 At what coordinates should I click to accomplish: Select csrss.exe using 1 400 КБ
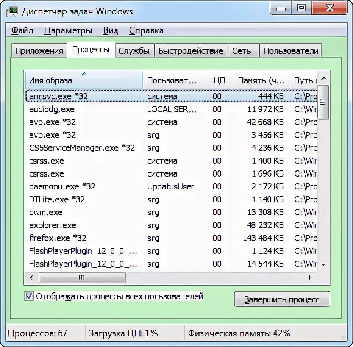[x=171, y=161]
